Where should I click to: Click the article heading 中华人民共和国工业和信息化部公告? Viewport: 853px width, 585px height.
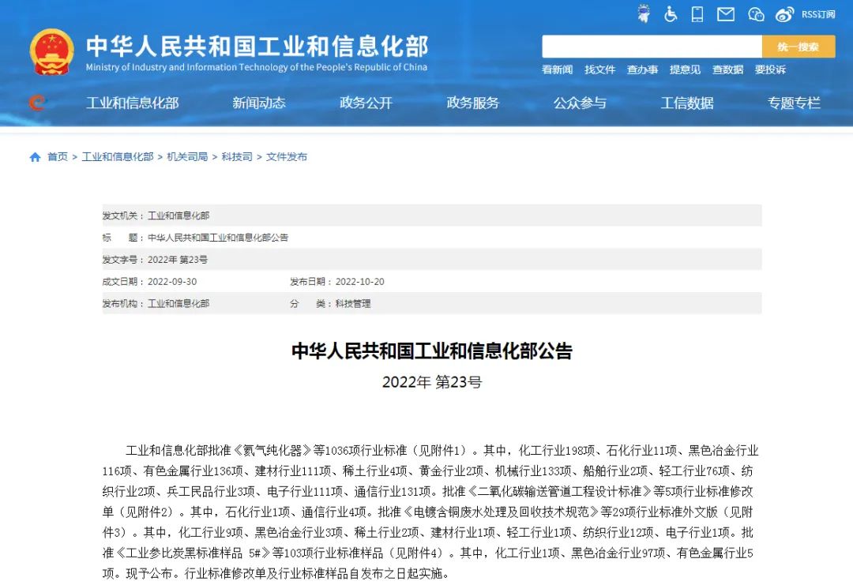pyautogui.click(x=432, y=351)
